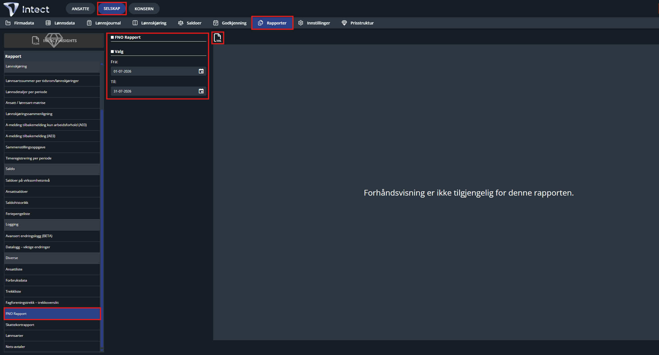Open the Saldoer tab
Screen dimensions: 659x355
point(190,23)
